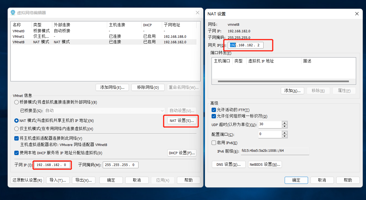
Task: Click the 描述 column header in port forwarding
Action: coord(328,61)
